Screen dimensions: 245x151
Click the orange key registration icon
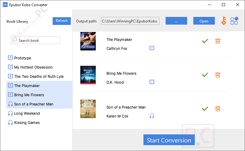pyautogui.click(x=224, y=21)
